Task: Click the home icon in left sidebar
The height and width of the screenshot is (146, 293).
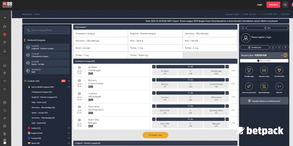Action: [5, 26]
